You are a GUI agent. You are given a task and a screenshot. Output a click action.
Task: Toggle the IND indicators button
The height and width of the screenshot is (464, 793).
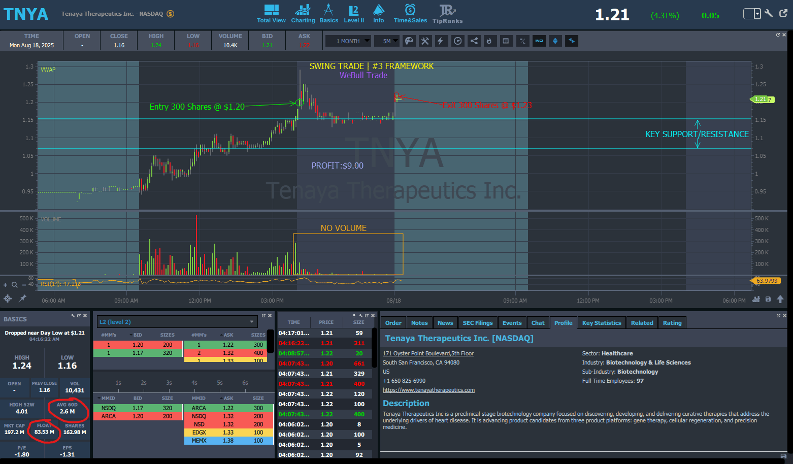[x=539, y=41]
